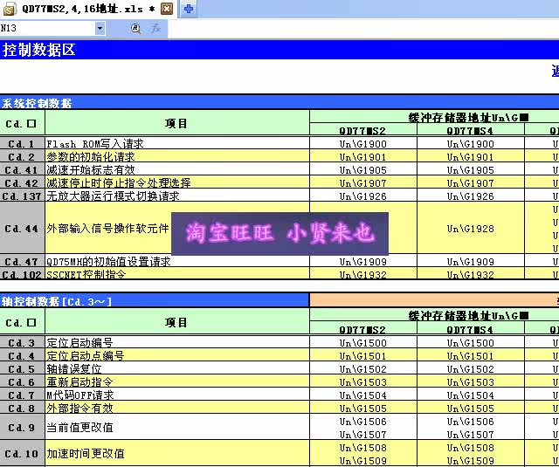Select the QD77MS4 header in system data table
The image size is (559, 467).
[x=471, y=130]
